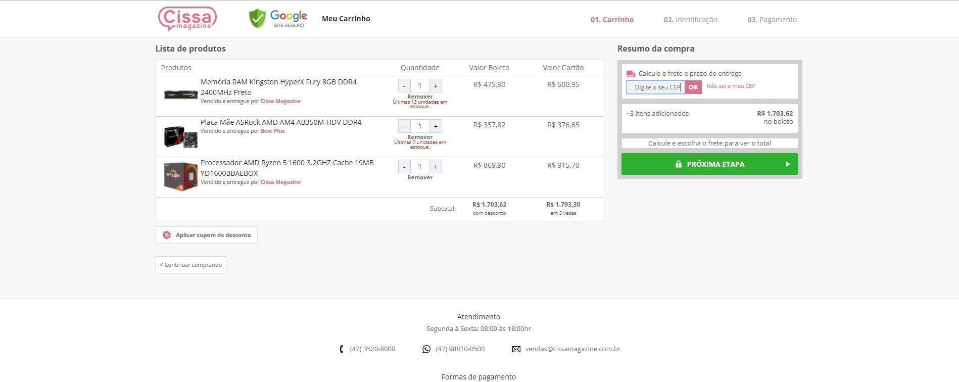This screenshot has height=382, width=959.
Task: Apply a discount coupon
Action: [207, 235]
